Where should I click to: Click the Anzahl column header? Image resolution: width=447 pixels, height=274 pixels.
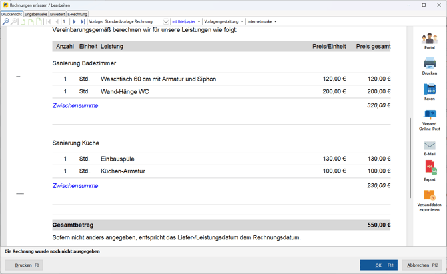pos(65,47)
